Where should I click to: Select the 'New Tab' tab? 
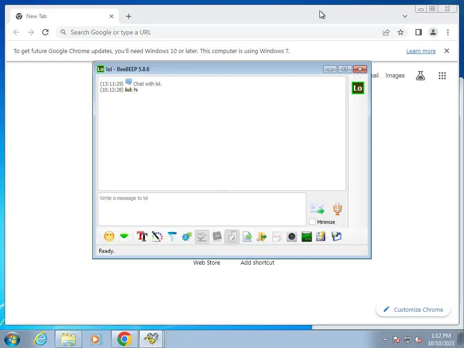64,16
